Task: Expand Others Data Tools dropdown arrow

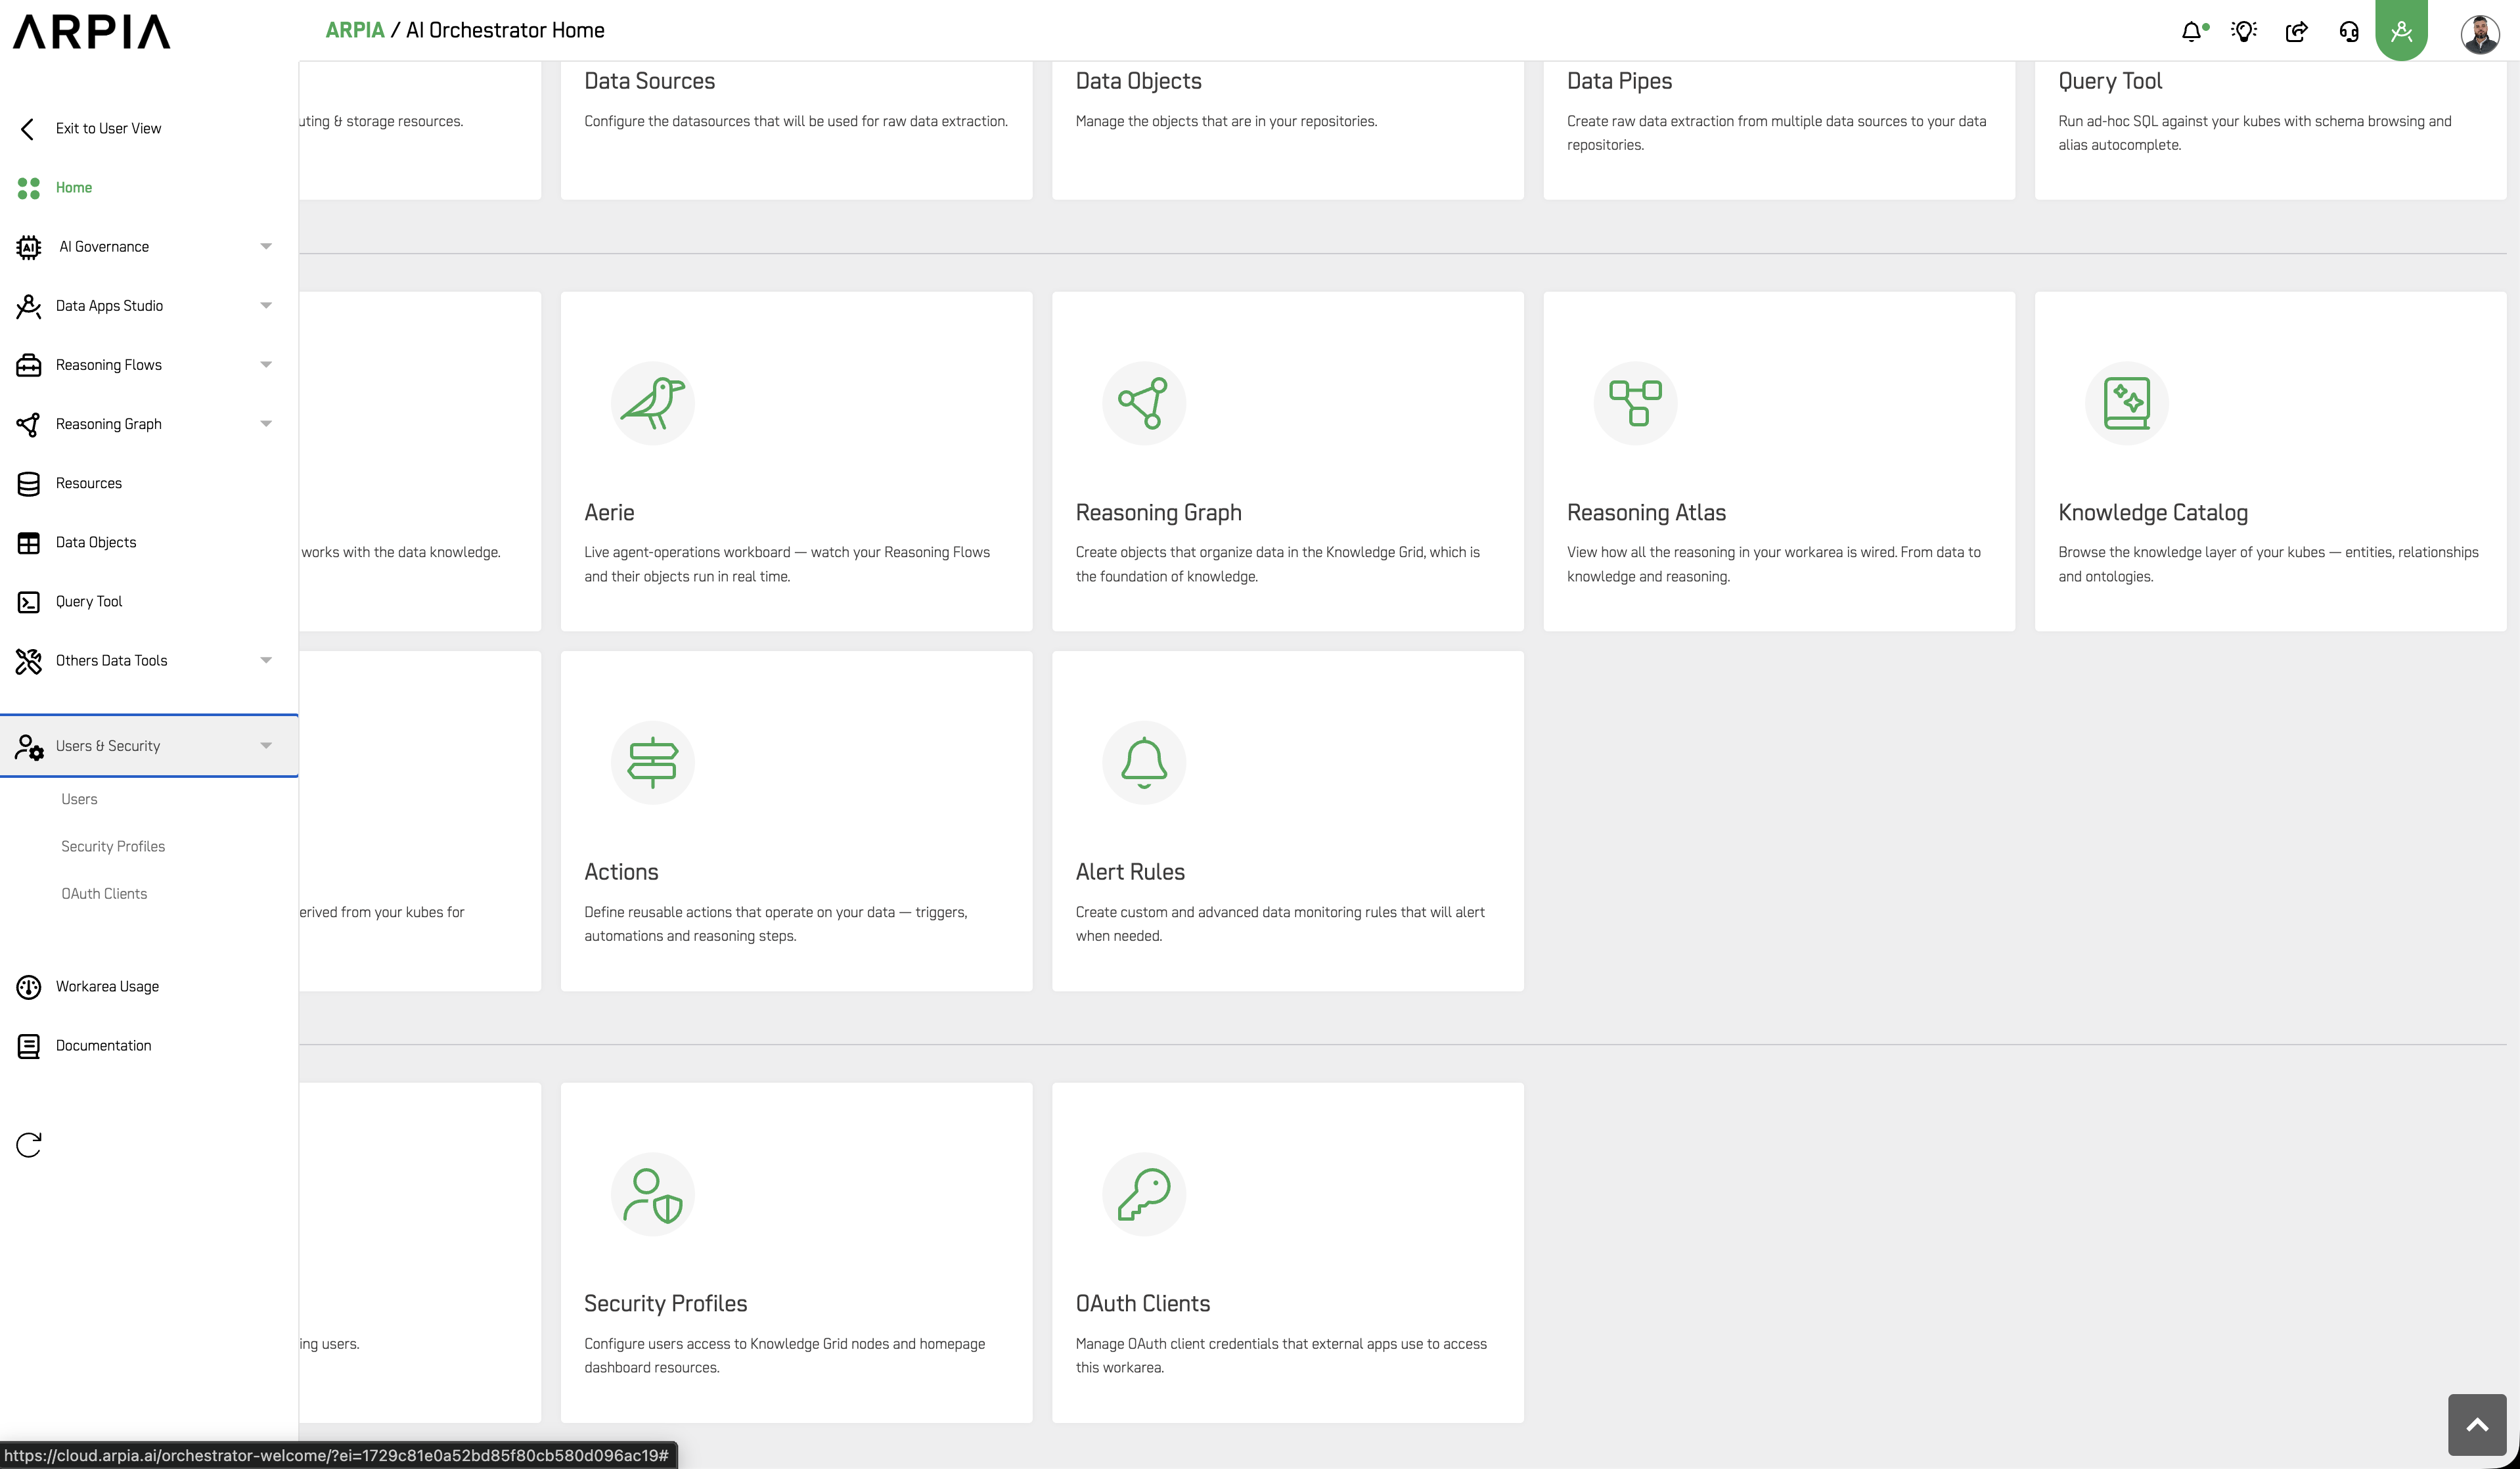Action: pyautogui.click(x=266, y=660)
